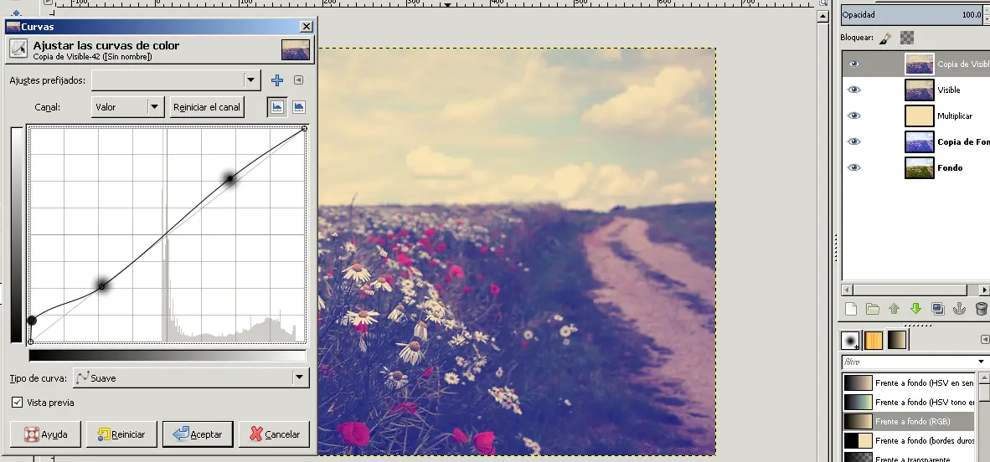The image size is (990, 462).
Task: Click the horizontal input gradient bar below curve
Action: (x=168, y=356)
